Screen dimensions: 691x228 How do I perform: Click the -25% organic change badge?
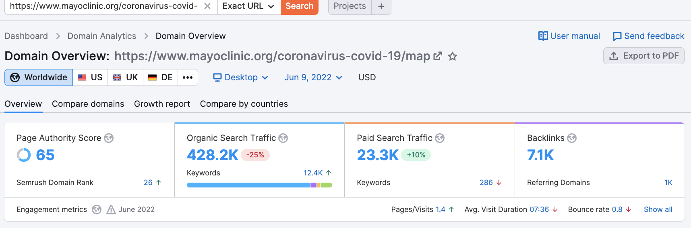pyautogui.click(x=255, y=155)
